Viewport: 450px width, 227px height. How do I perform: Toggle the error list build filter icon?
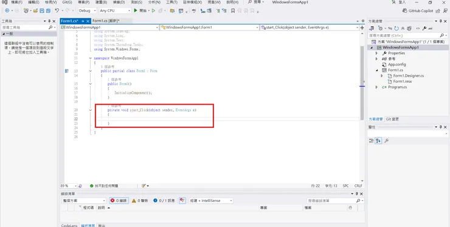(182, 201)
